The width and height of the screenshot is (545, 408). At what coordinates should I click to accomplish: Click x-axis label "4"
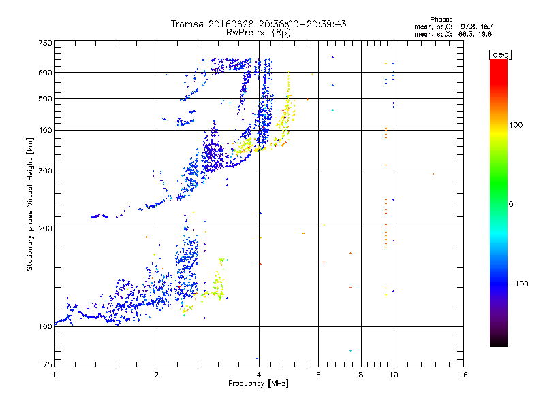point(259,375)
